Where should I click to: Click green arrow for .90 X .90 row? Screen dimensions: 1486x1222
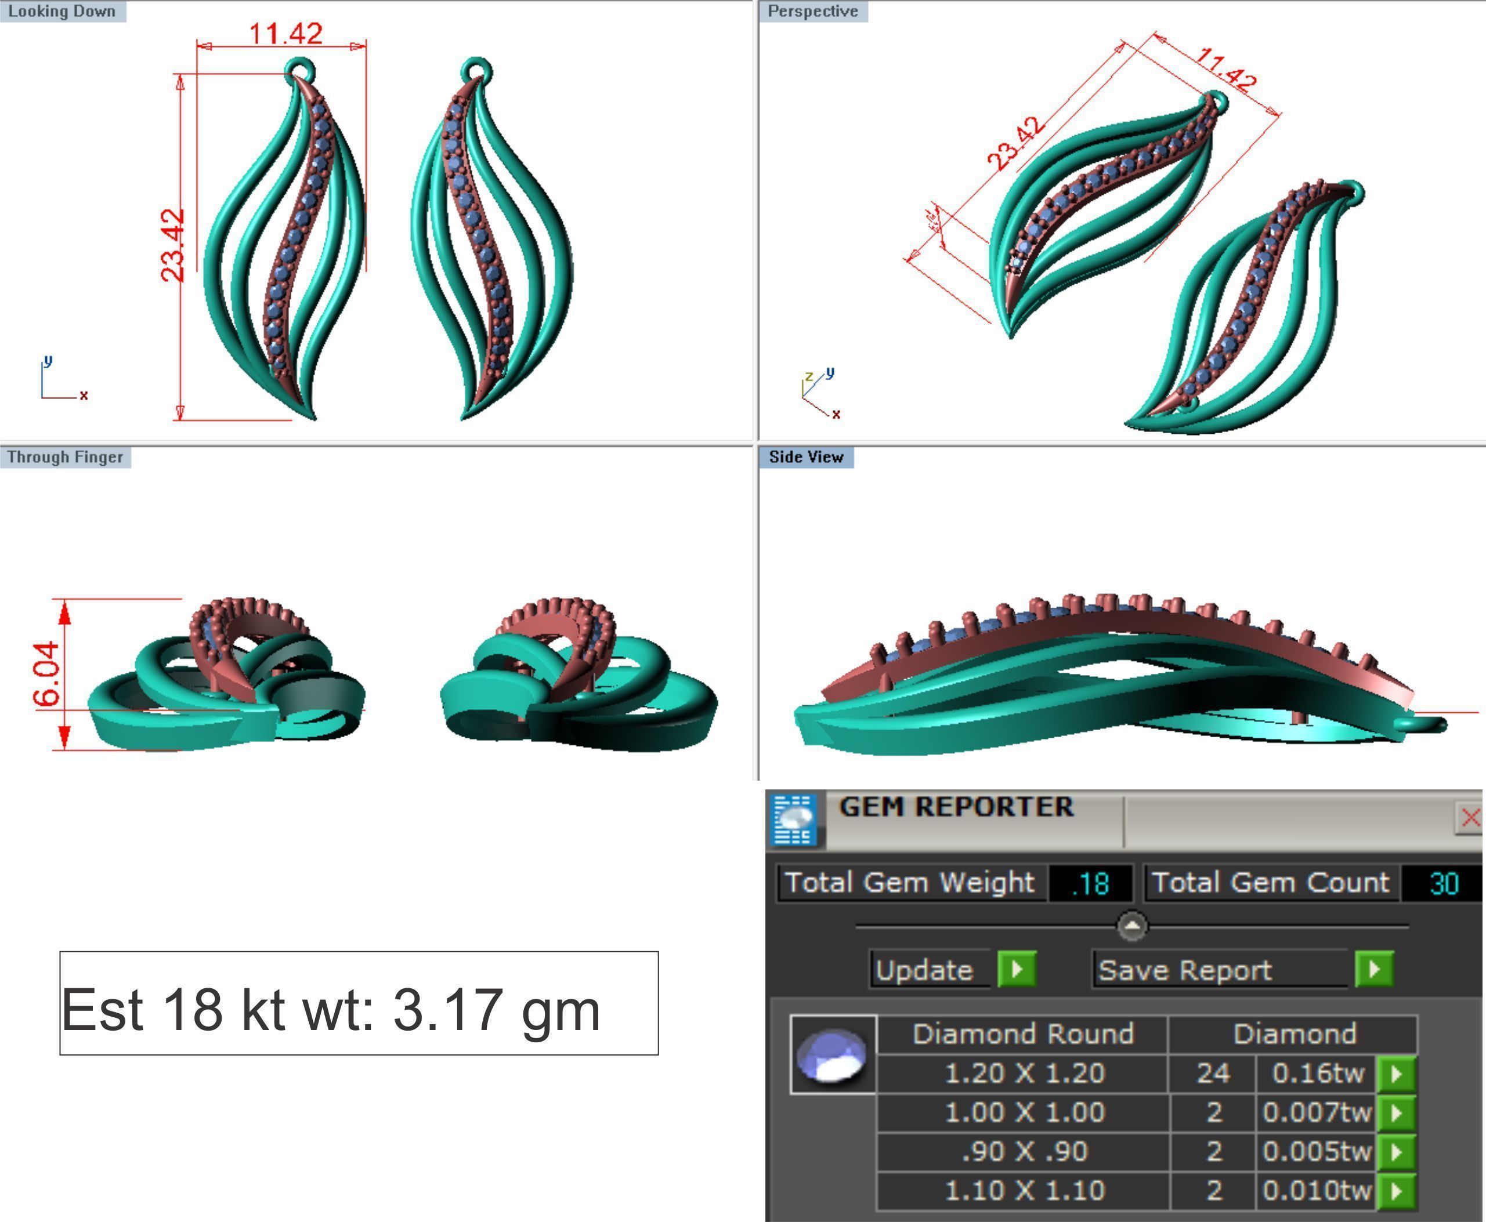click(x=1397, y=1152)
